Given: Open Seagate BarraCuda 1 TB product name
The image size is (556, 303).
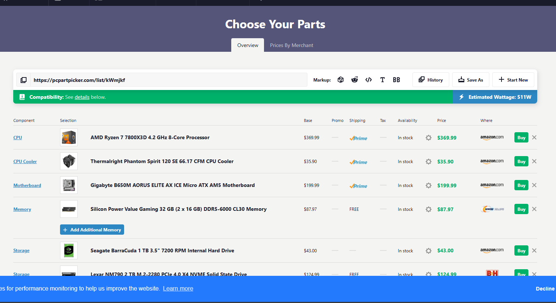Looking at the screenshot, I should tap(162, 250).
